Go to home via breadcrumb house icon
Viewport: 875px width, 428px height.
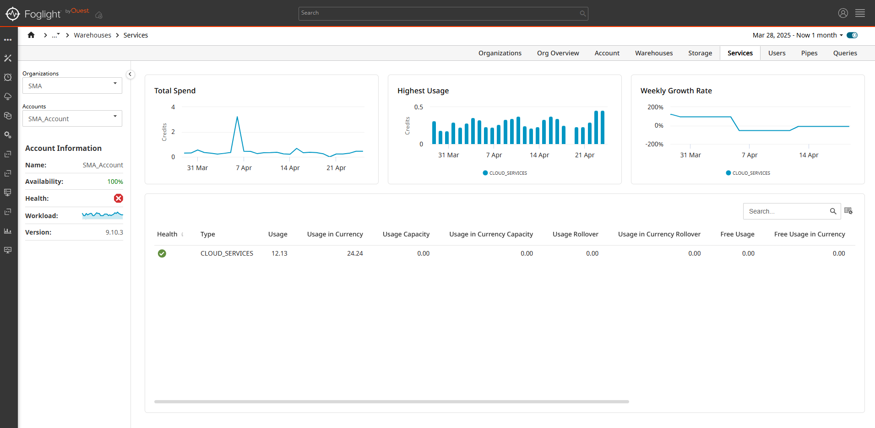pyautogui.click(x=31, y=35)
